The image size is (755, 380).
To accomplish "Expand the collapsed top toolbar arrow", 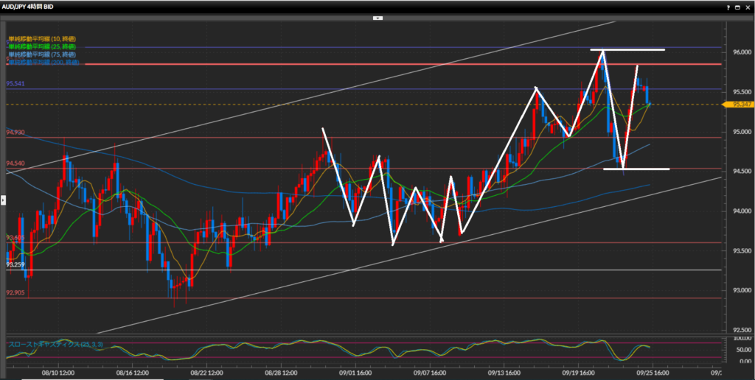I will click(377, 17).
